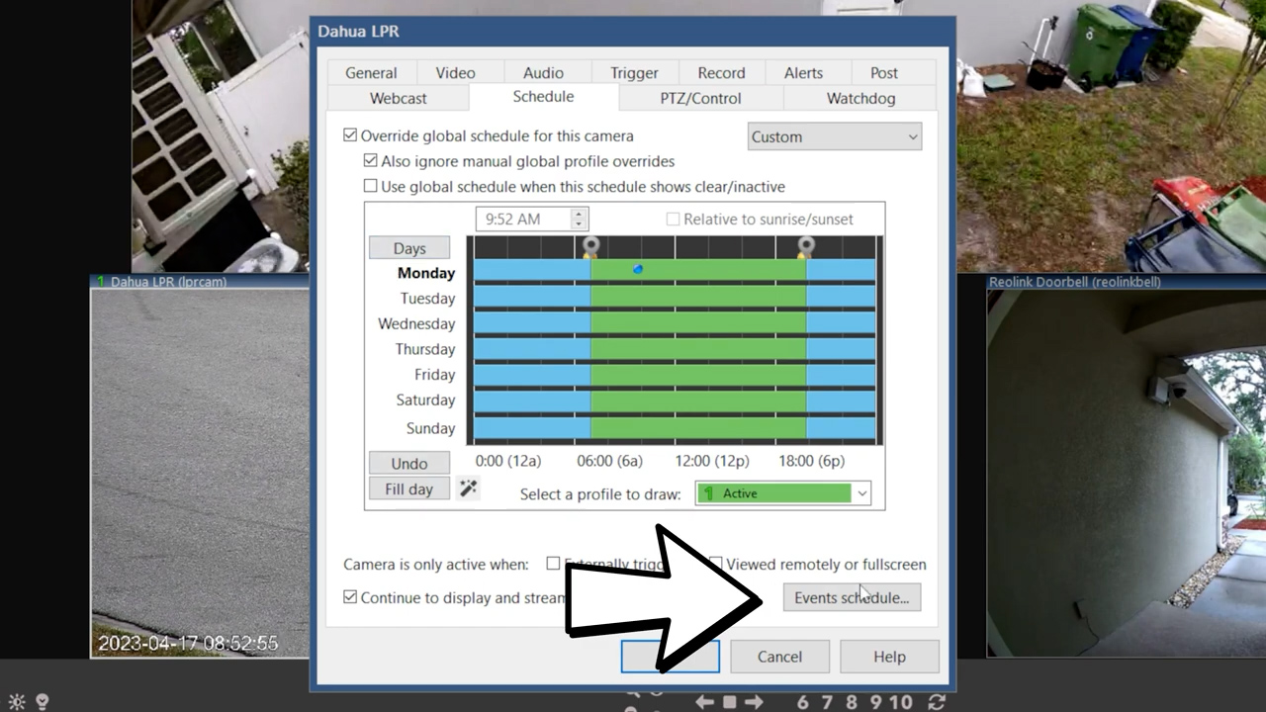The image size is (1266, 712).
Task: Open the Custom schedule preset dropdown
Action: [x=835, y=136]
